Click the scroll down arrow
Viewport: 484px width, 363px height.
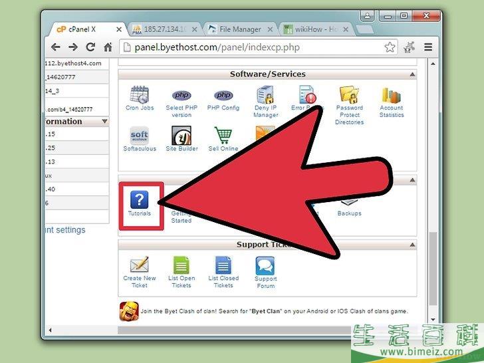433,320
